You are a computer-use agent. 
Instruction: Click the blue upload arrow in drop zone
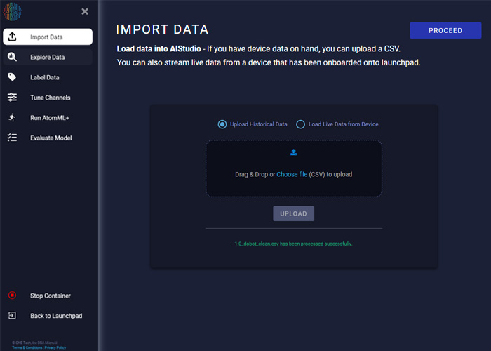click(x=293, y=152)
